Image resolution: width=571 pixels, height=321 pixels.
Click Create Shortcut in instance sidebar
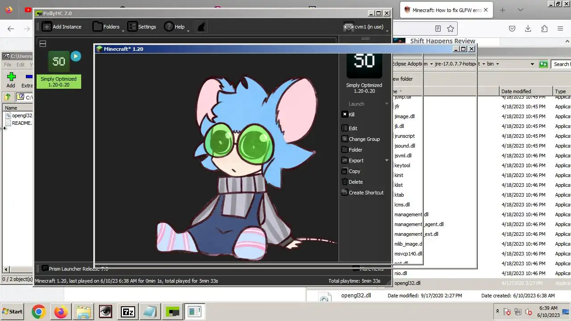[363, 193]
